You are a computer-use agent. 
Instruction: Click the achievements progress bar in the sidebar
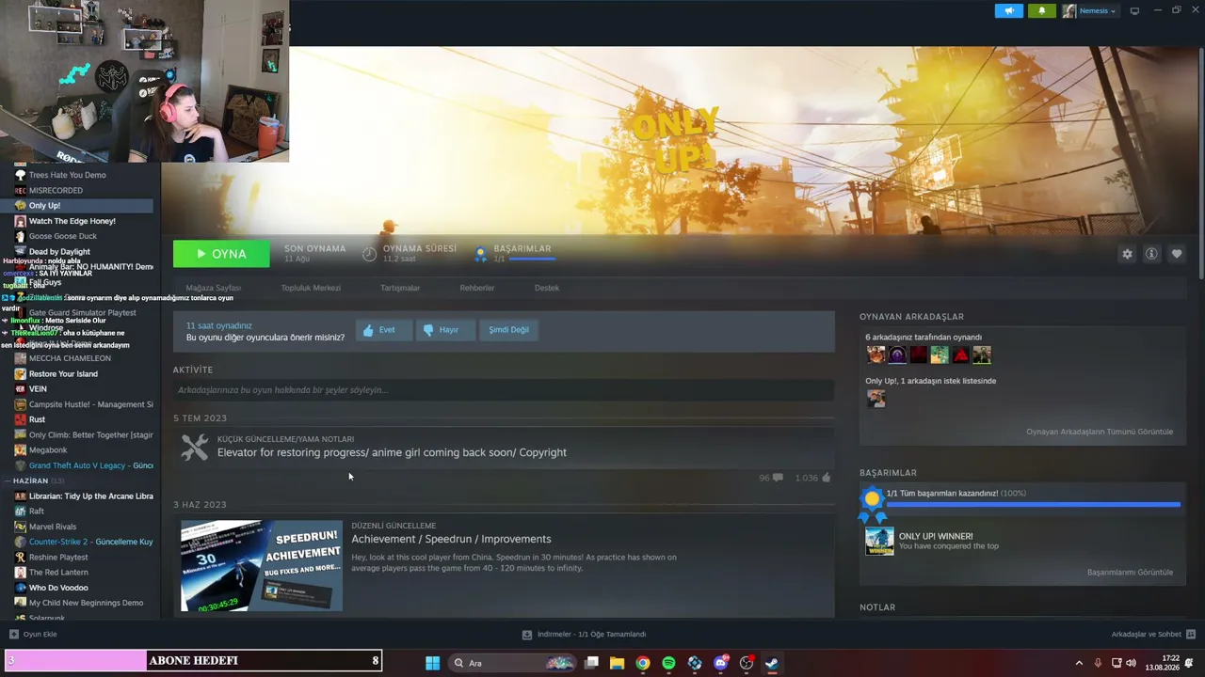[1033, 505]
